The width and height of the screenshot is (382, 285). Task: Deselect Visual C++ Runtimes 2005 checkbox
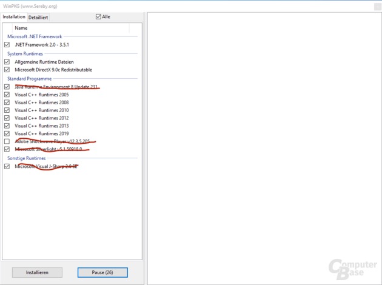tap(7, 95)
